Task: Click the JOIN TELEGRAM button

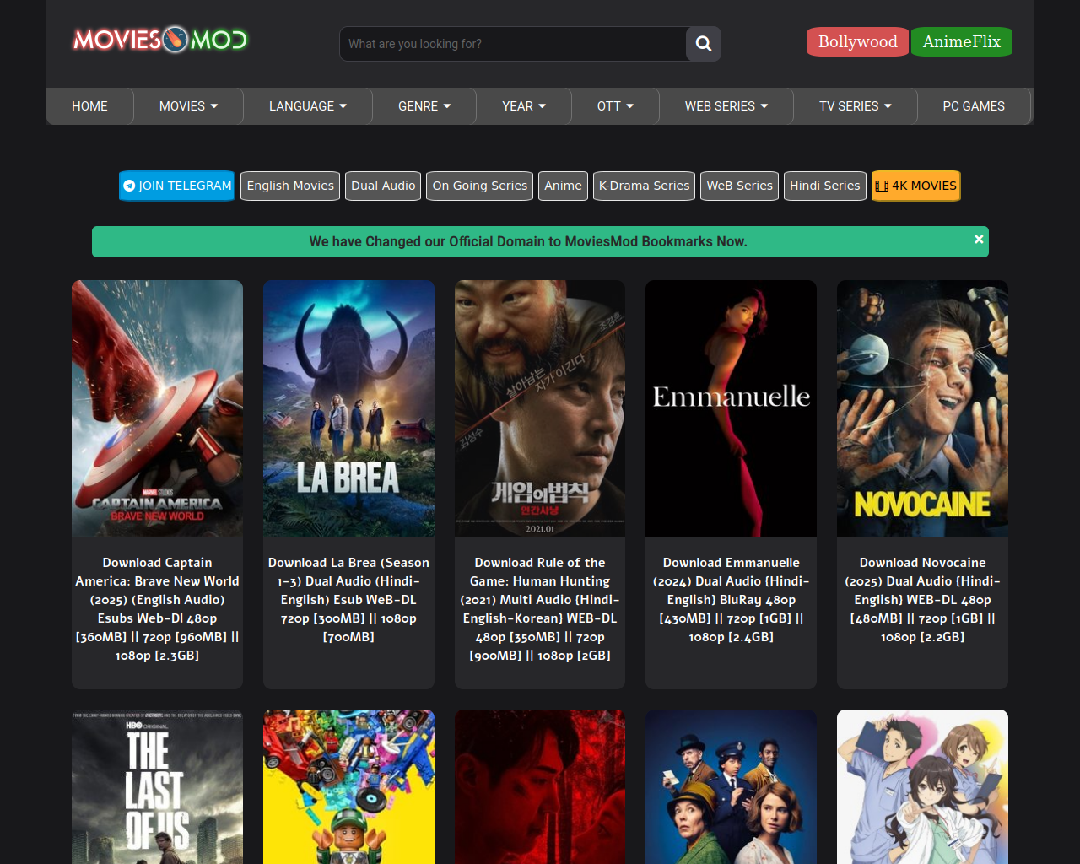Action: (177, 186)
